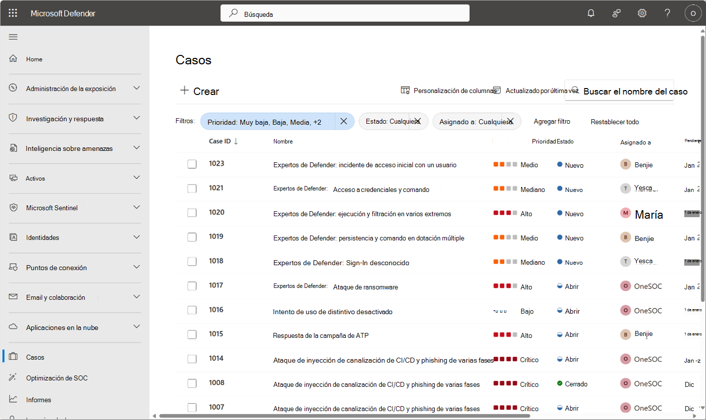
Task: Check the box for case 1008
Action: [x=192, y=383]
